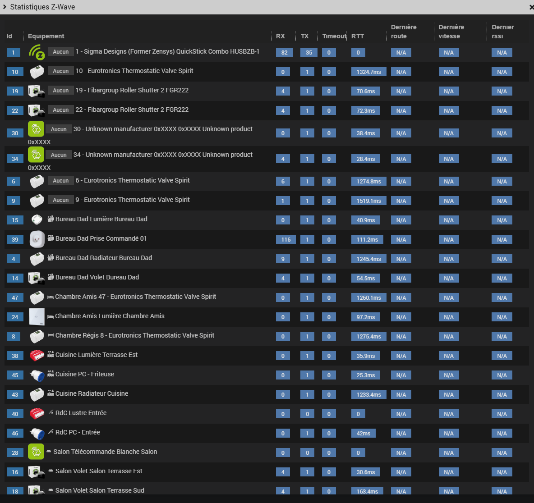Viewport: 534px width, 503px height.
Task: Click the RTT value 111.2ms
Action: pos(367,240)
